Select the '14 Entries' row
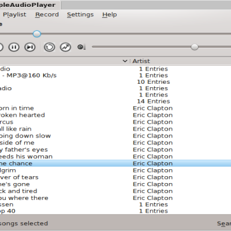The image size is (231, 231). tap(115, 101)
